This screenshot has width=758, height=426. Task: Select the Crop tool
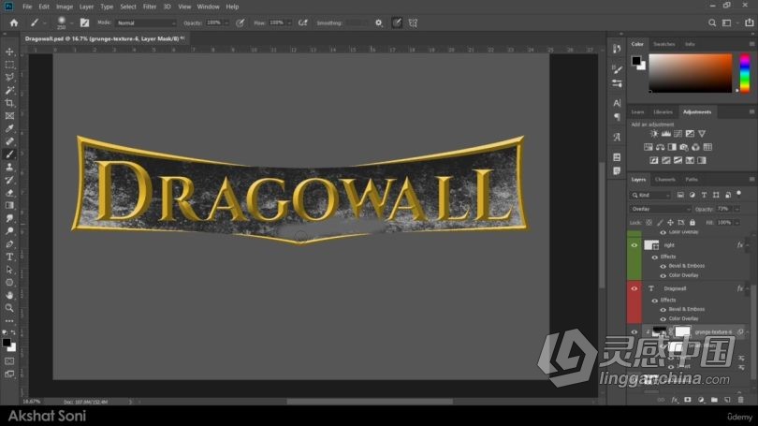coord(9,103)
